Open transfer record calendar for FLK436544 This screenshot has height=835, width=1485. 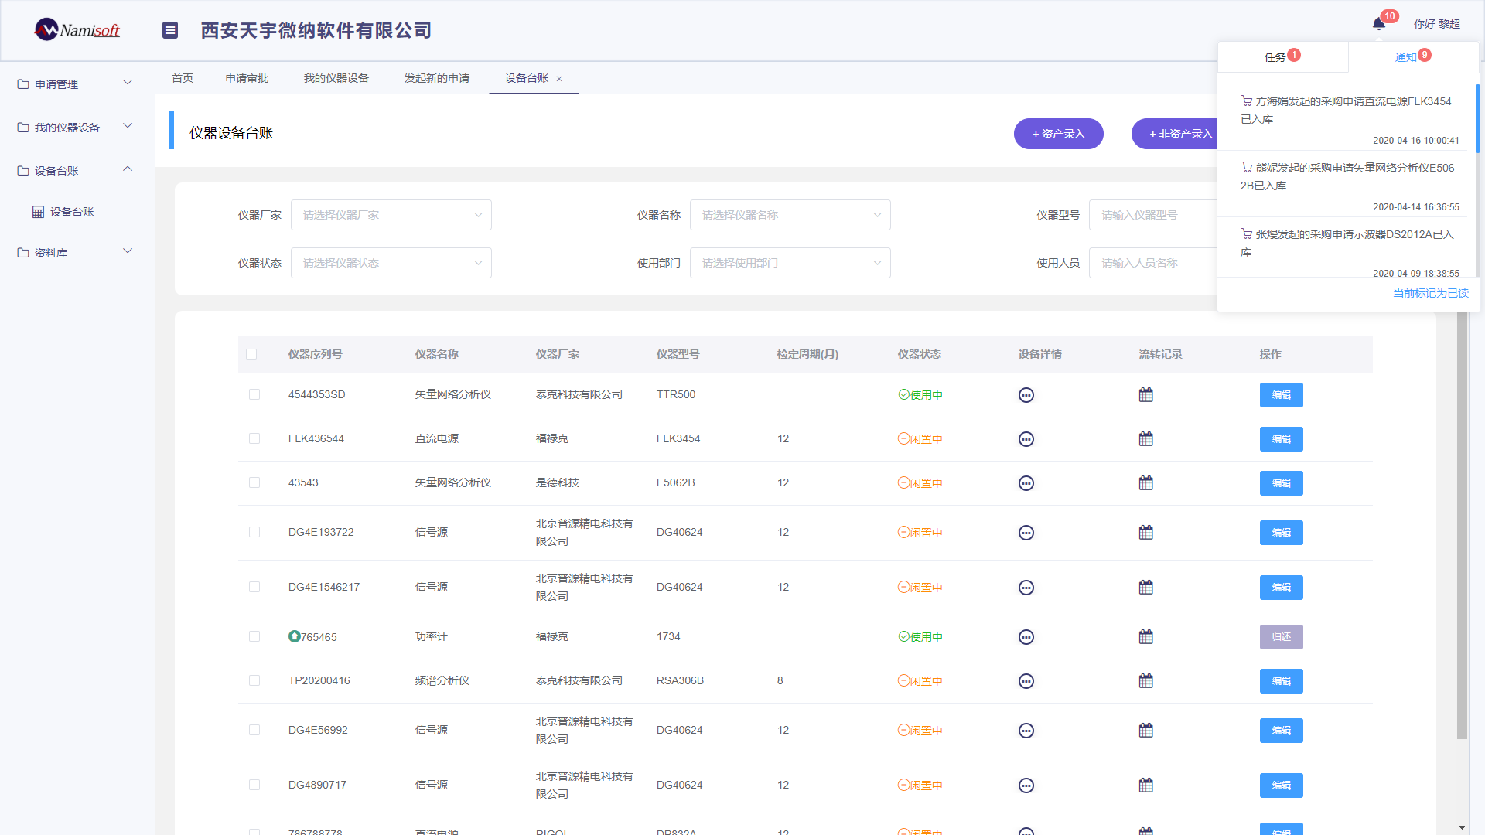pos(1145,439)
